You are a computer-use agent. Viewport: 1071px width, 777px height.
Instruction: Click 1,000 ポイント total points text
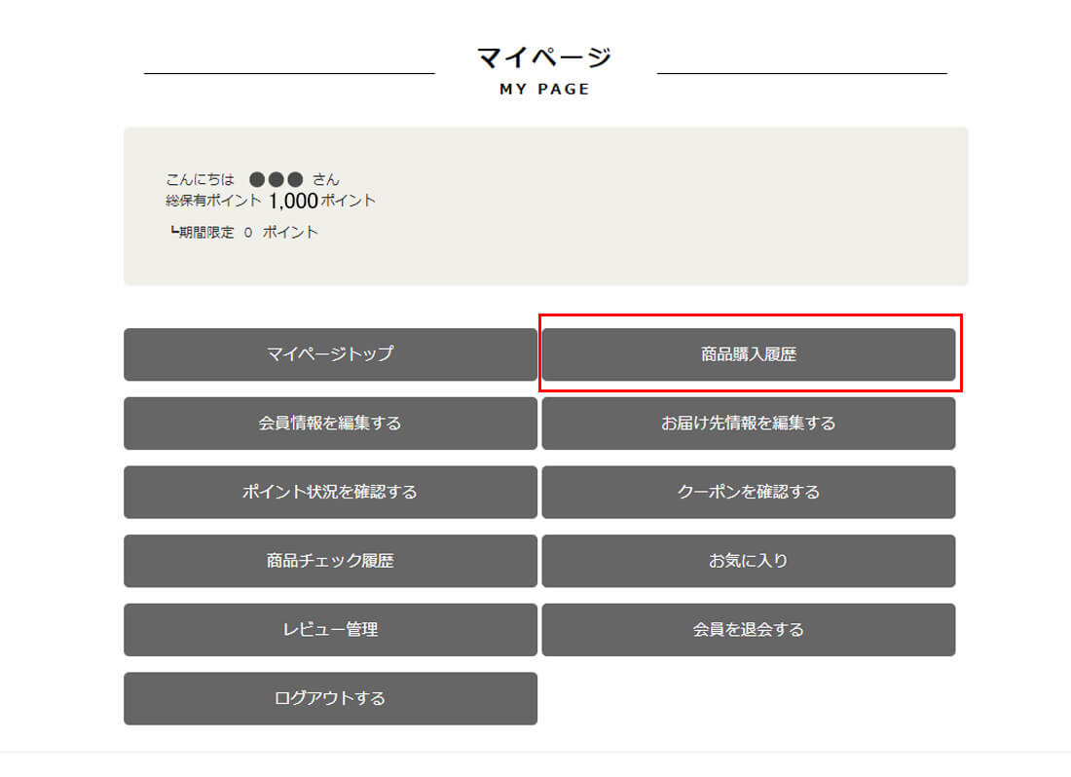point(321,201)
